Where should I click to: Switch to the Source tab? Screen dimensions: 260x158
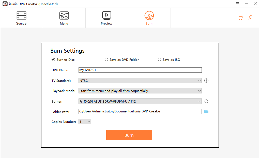21,18
